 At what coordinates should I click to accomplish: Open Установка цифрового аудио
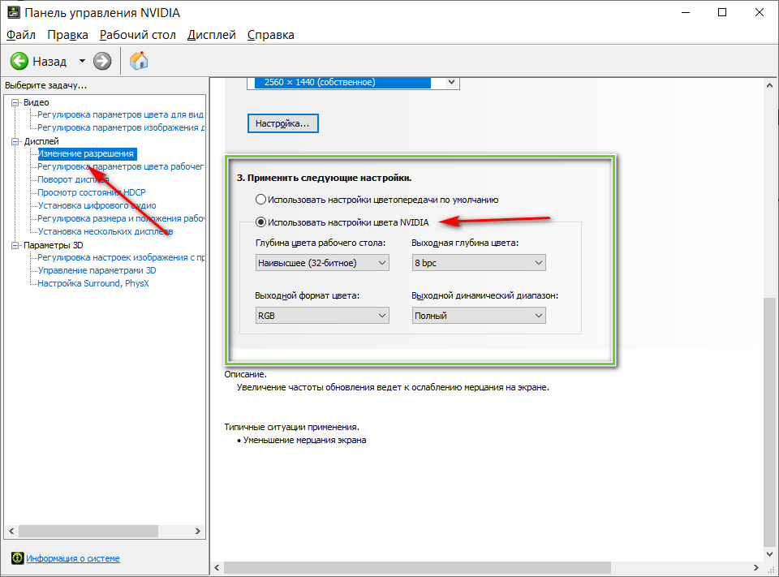pyautogui.click(x=97, y=205)
